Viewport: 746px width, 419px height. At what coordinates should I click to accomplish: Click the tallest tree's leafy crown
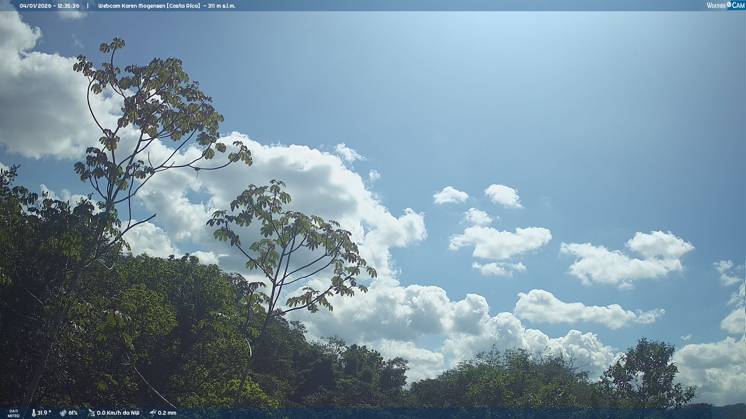(x=155, y=101)
